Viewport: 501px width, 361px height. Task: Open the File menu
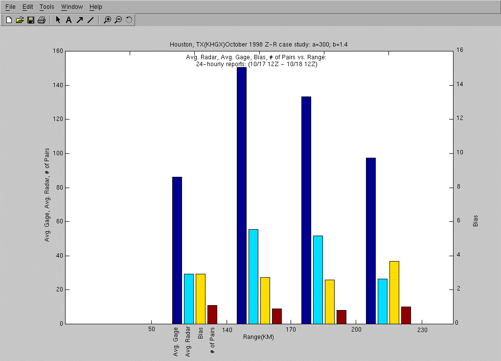pyautogui.click(x=10, y=7)
